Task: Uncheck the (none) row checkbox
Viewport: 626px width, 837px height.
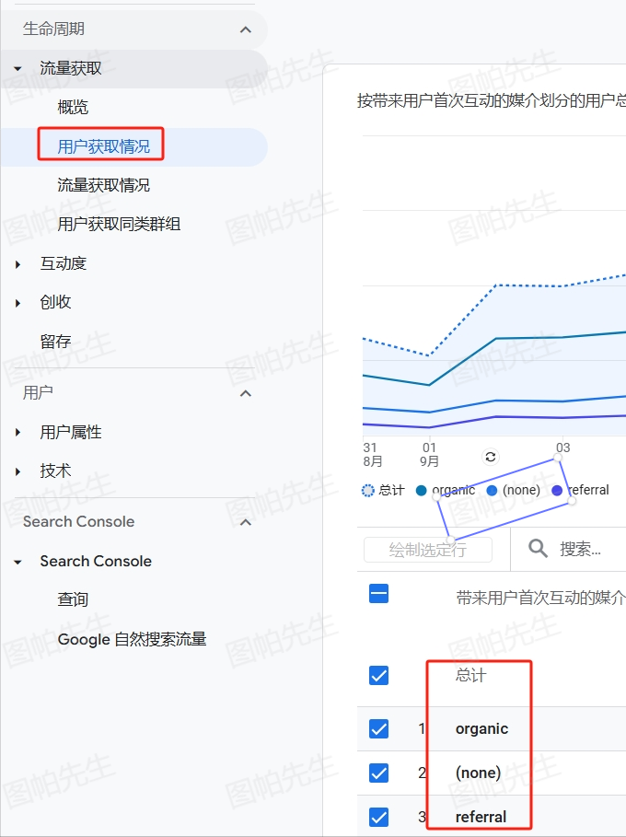Action: tap(379, 773)
